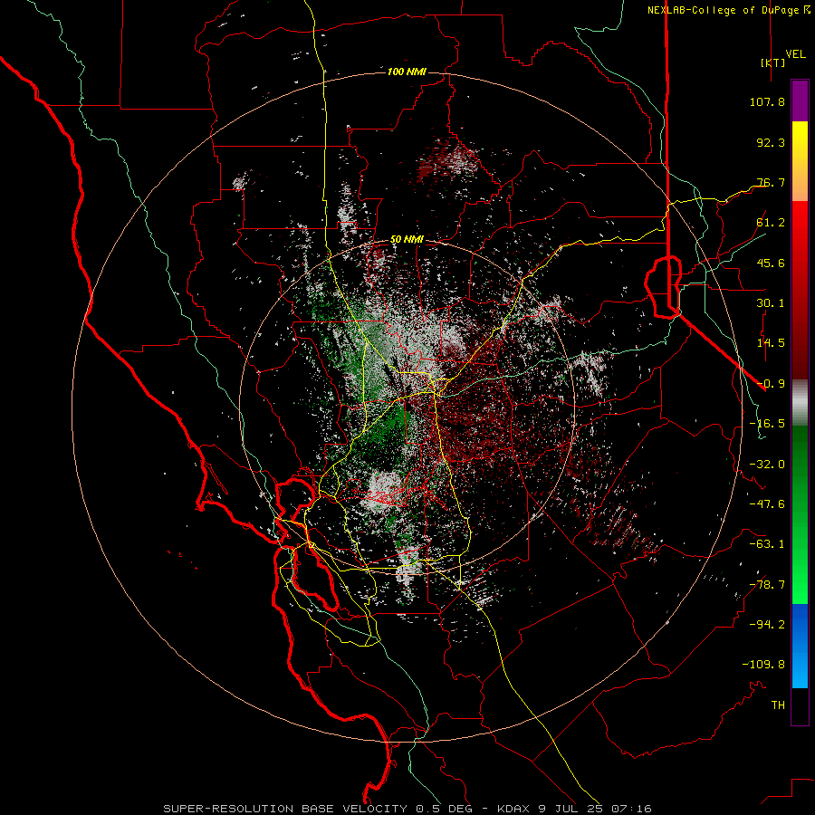This screenshot has width=815, height=815.
Task: Click the blue segment of the color bar
Action: 800,646
